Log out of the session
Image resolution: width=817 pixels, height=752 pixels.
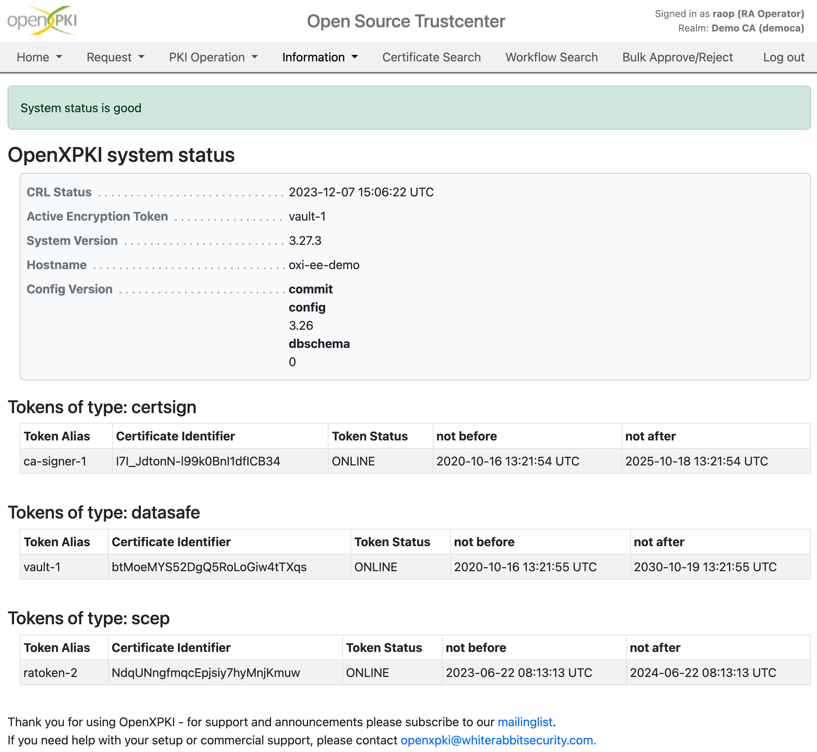point(784,57)
